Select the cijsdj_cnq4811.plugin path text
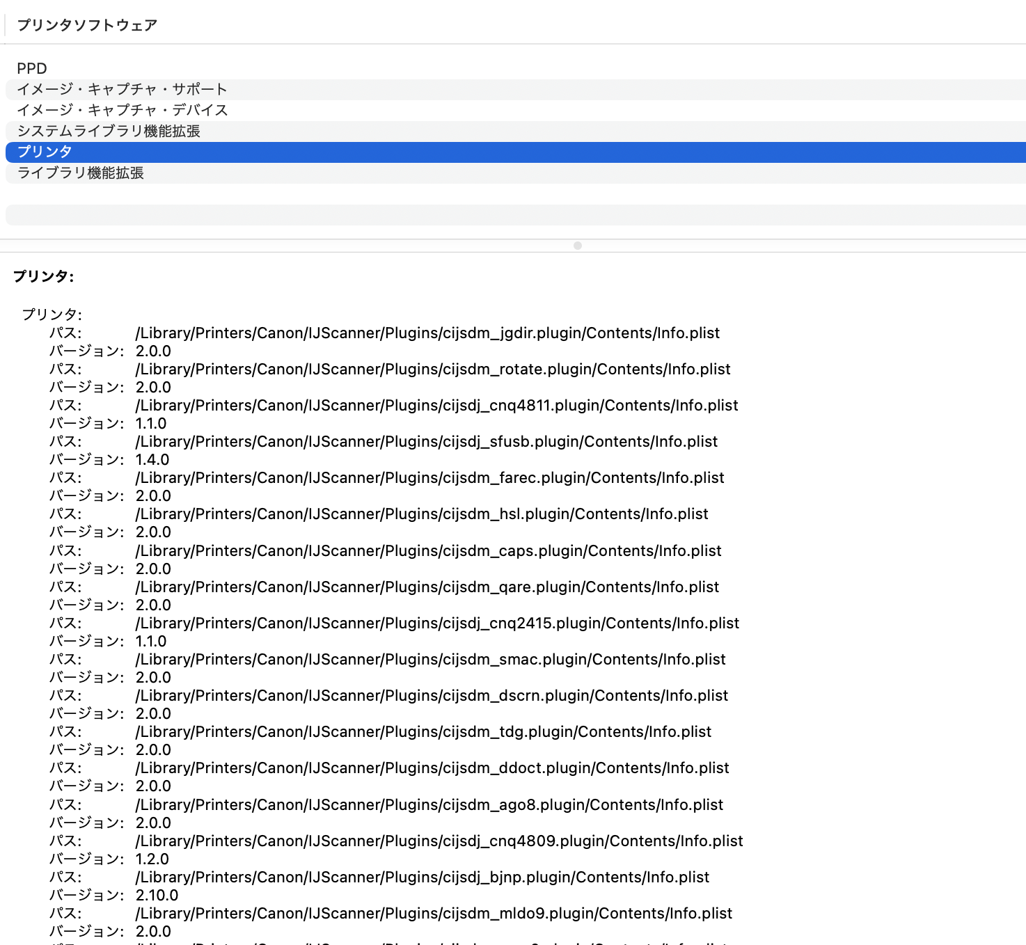 (x=436, y=405)
